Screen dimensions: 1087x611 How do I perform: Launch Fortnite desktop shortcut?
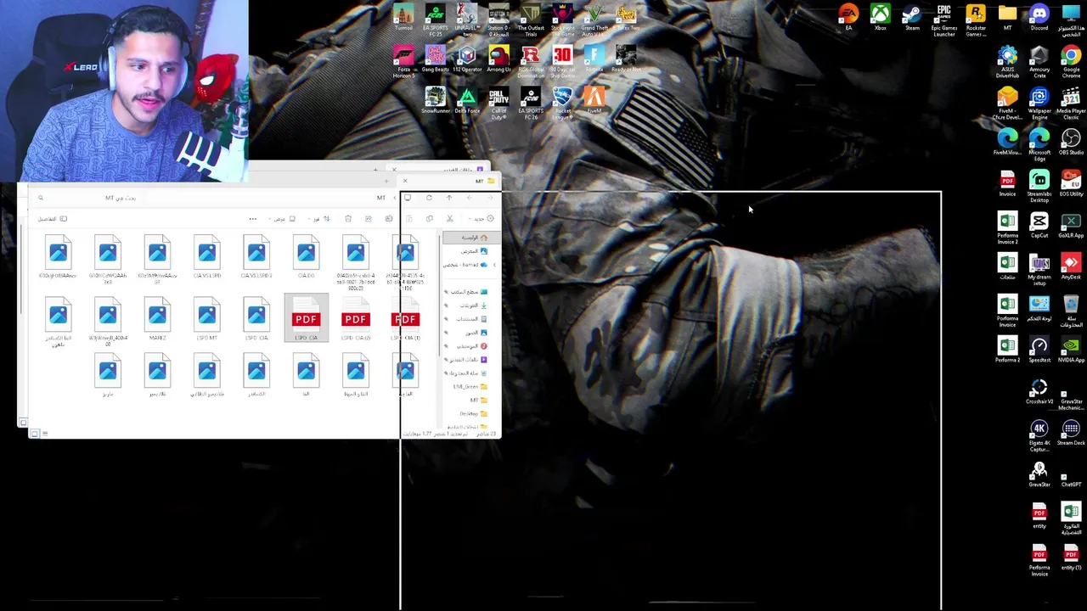[594, 60]
